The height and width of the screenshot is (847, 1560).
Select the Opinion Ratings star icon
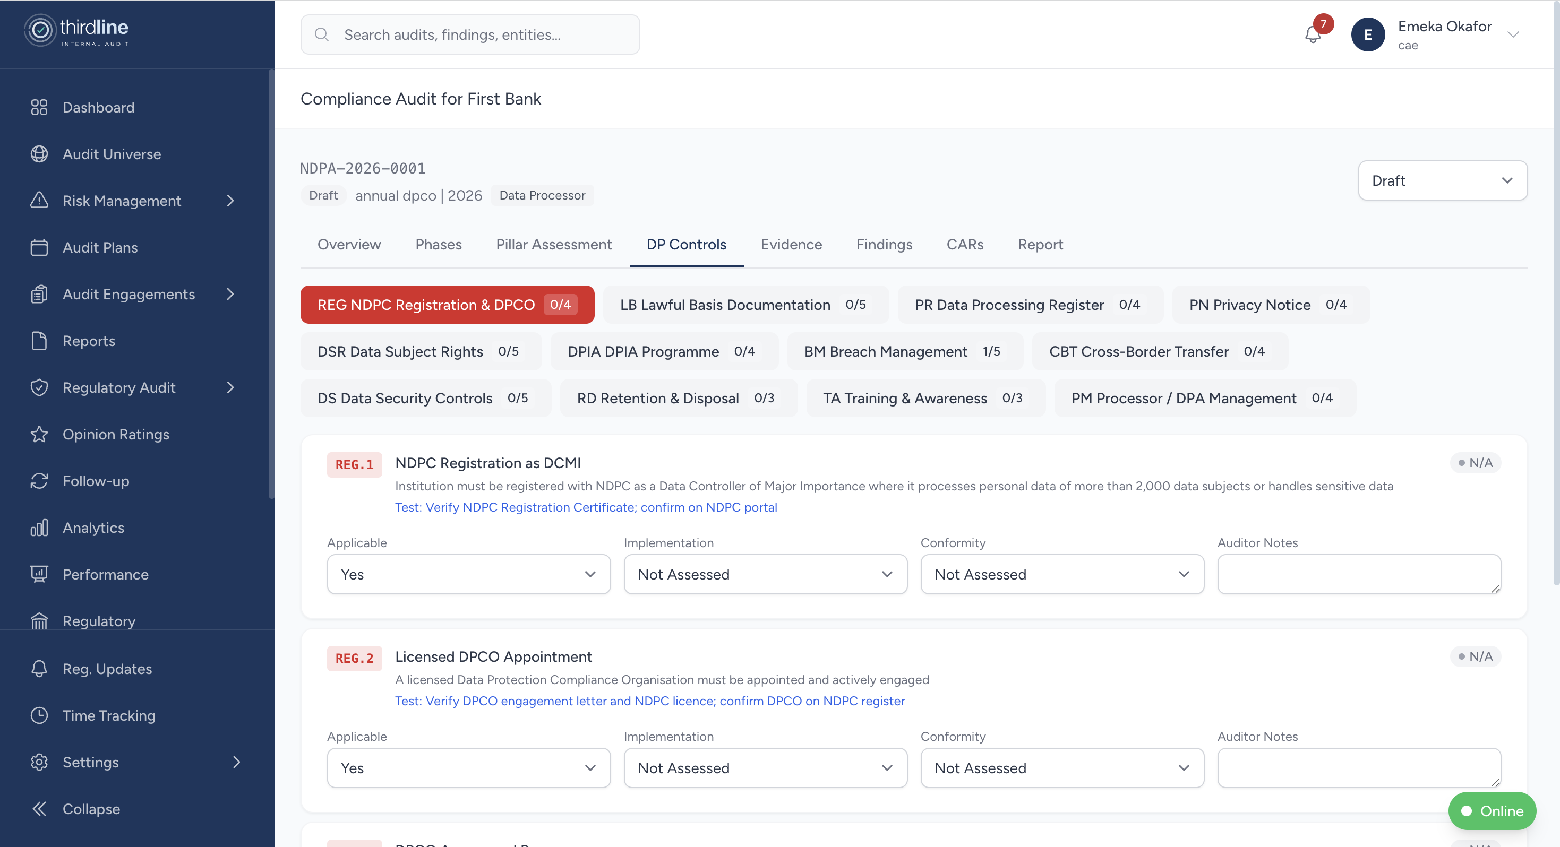coord(39,434)
